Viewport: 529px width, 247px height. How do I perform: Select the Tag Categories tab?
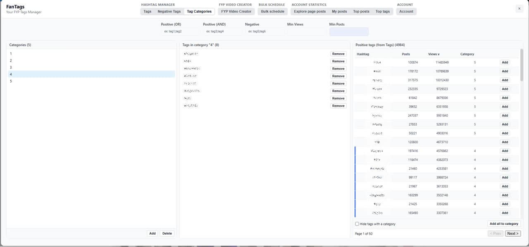click(199, 12)
